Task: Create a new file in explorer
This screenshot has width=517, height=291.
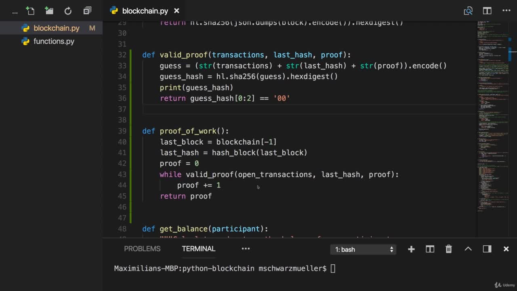Action: (30, 11)
